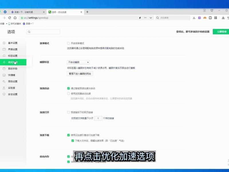The height and width of the screenshot is (172, 229).
Task: Click the character-count number field in 加速打开
Action: (98, 118)
